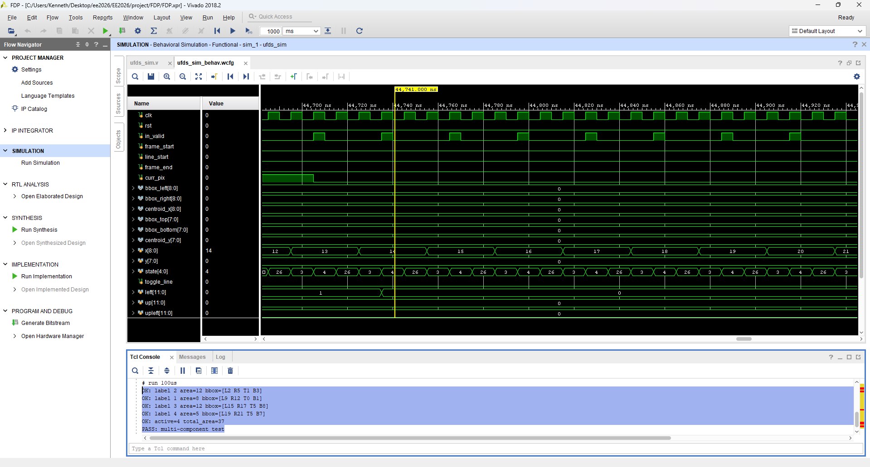Collapse the SIMULATION section in Flow Navigator
Viewport: 870px width, 467px height.
point(5,151)
